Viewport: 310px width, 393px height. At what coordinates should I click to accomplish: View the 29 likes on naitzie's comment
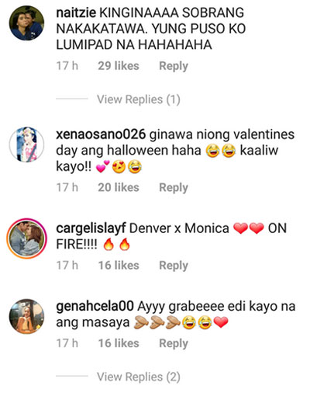pyautogui.click(x=119, y=66)
